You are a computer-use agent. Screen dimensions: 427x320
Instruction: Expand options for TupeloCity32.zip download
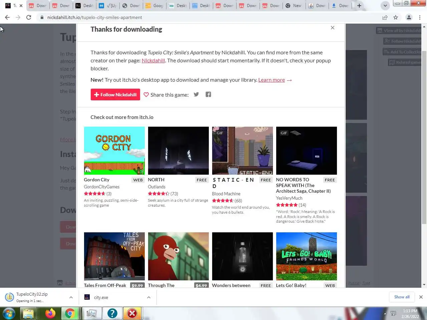pos(71,297)
